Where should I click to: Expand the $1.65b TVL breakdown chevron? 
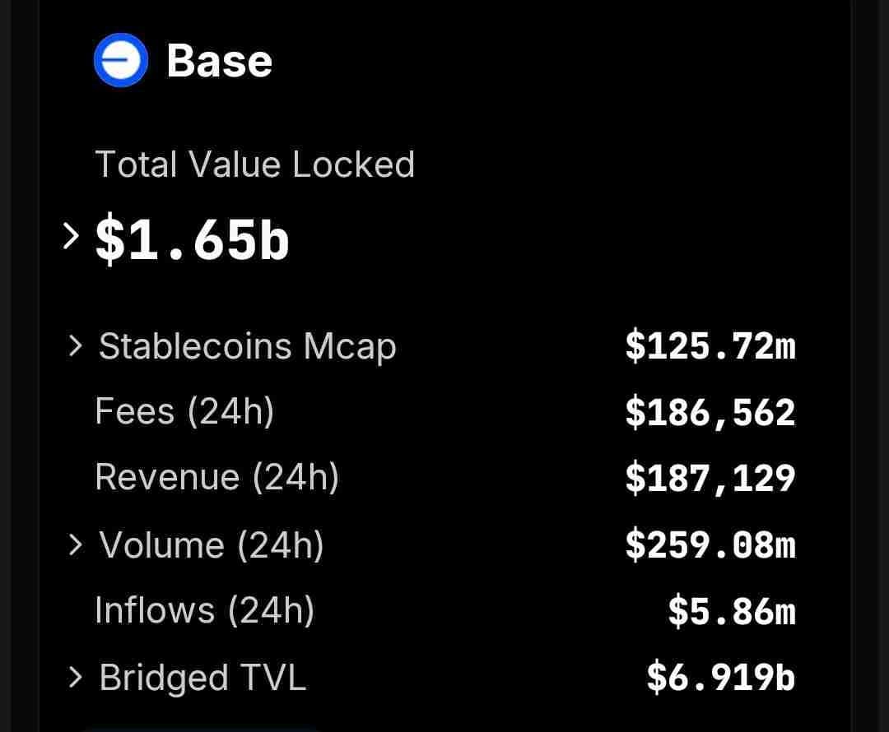coord(72,238)
